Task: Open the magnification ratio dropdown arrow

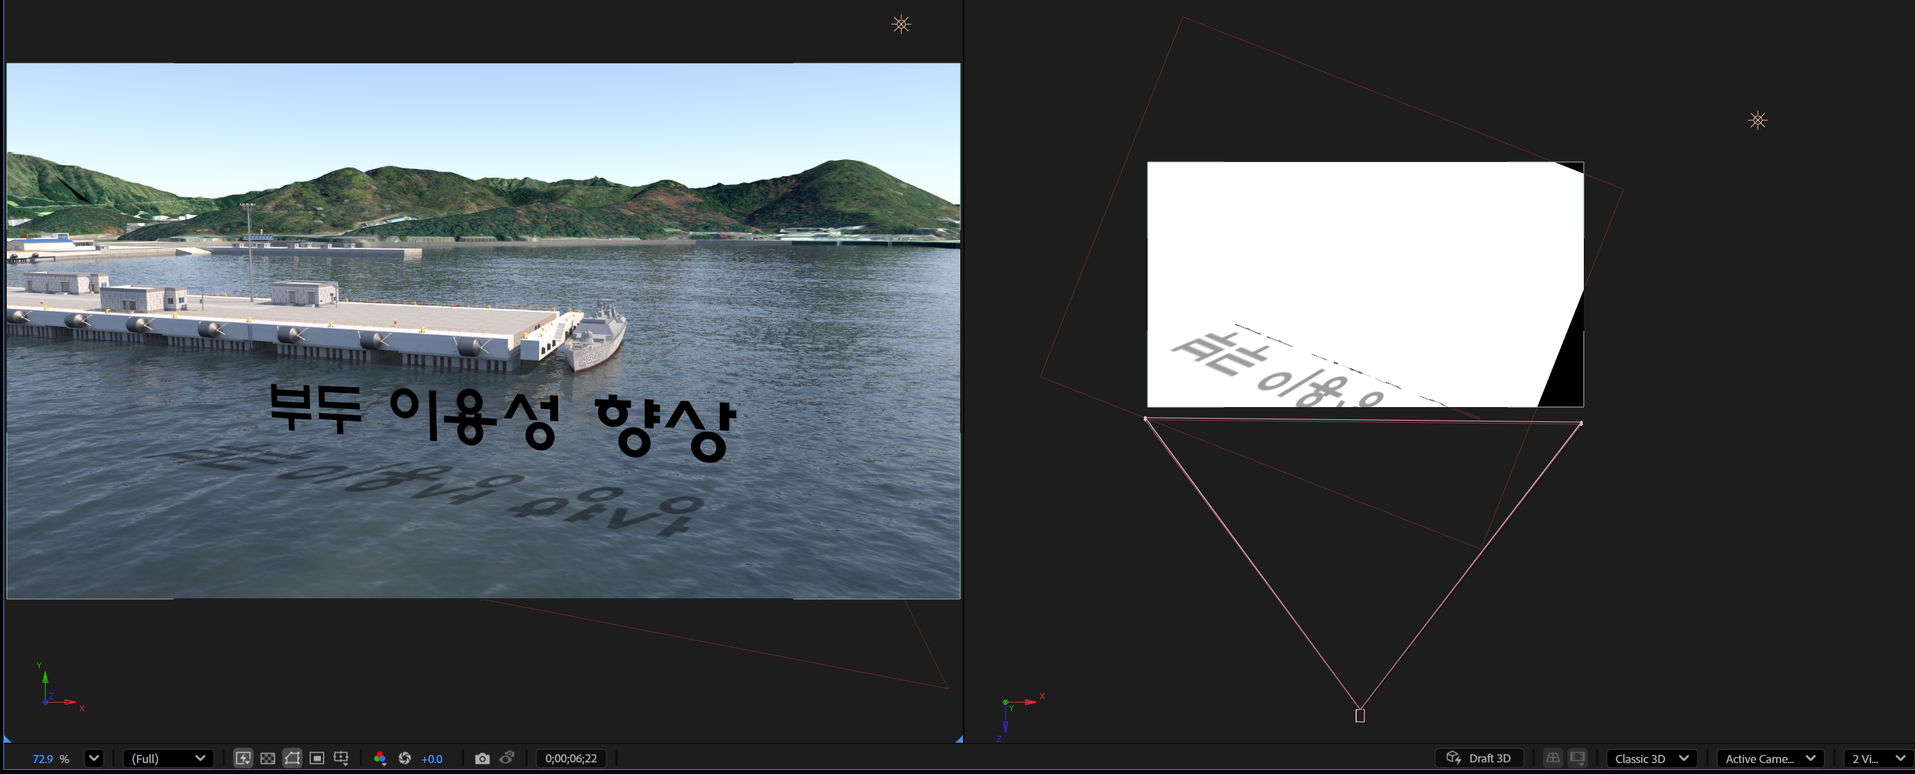Action: tap(93, 758)
